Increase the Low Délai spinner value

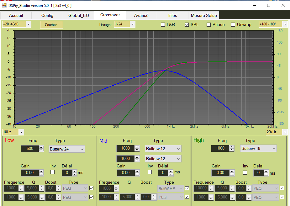tap(74, 171)
